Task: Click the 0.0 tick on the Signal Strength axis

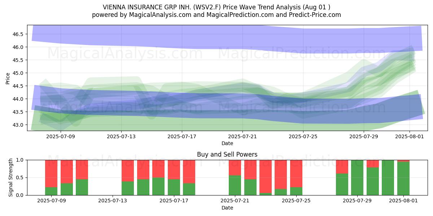Action: point(20,195)
